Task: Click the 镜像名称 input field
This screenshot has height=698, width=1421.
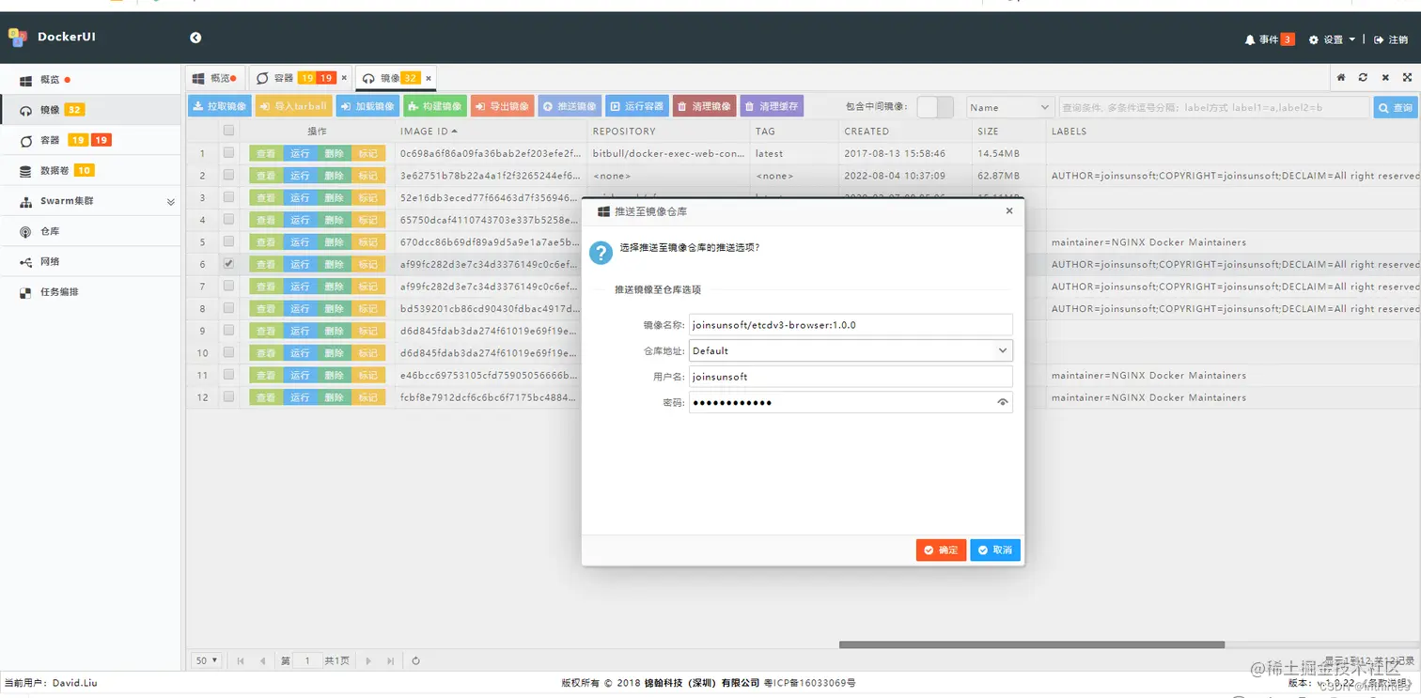Action: (x=851, y=324)
